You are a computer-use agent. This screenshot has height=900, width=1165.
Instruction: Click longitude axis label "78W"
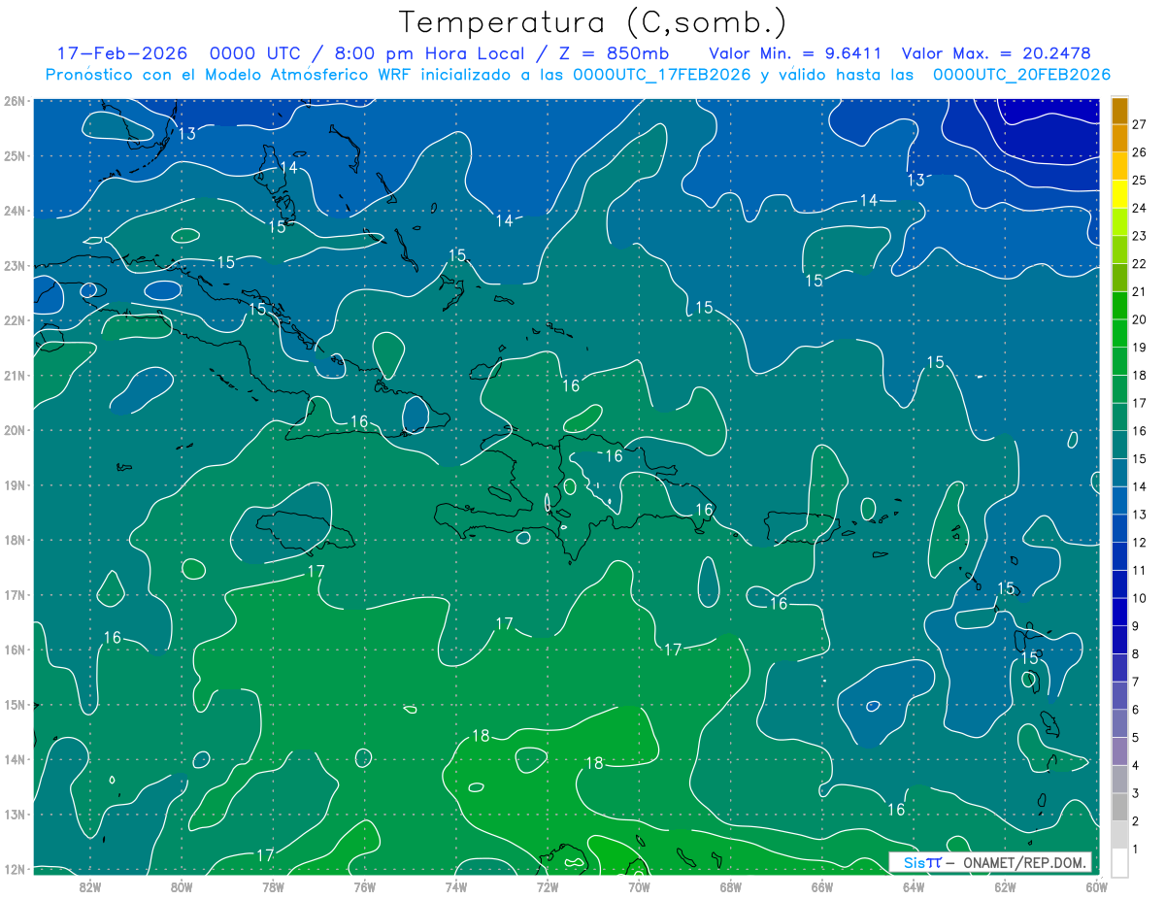(273, 886)
